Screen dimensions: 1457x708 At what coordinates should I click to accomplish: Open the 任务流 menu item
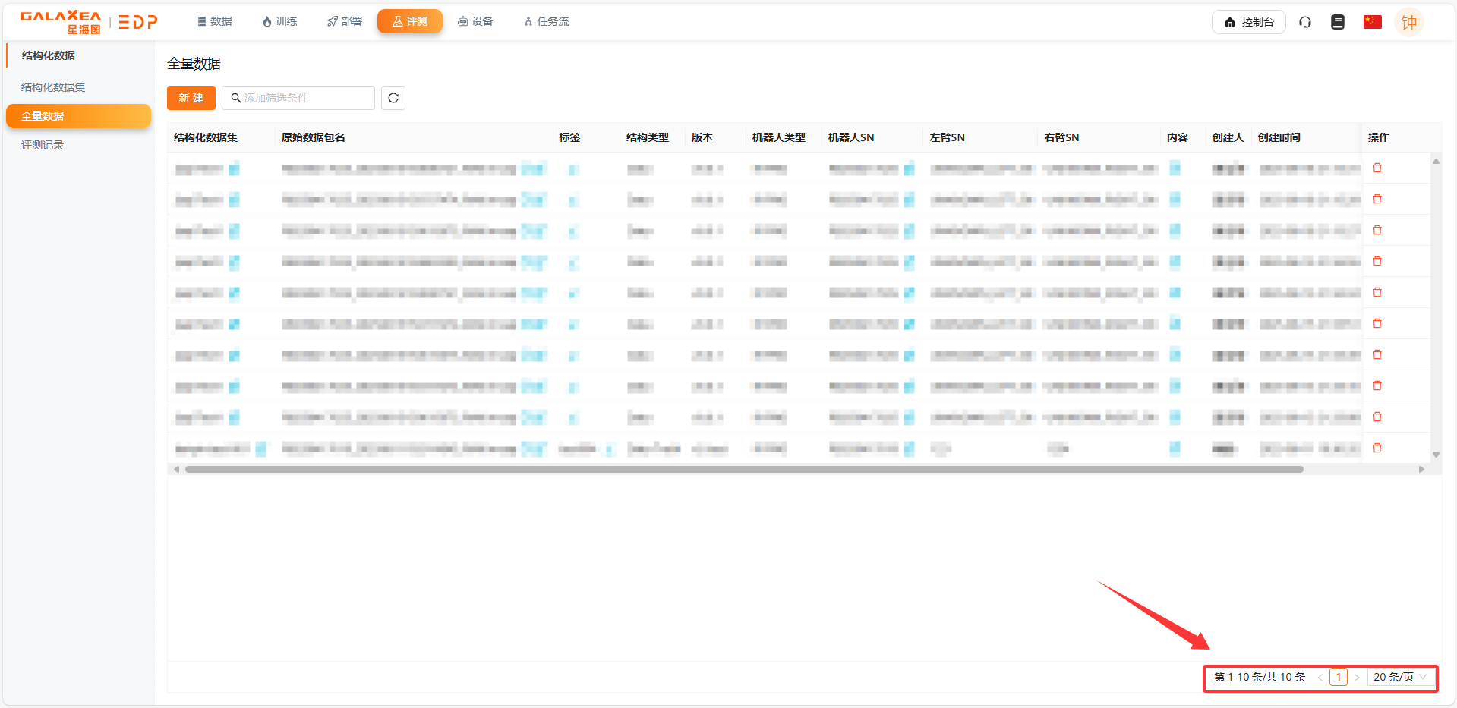pyautogui.click(x=546, y=21)
